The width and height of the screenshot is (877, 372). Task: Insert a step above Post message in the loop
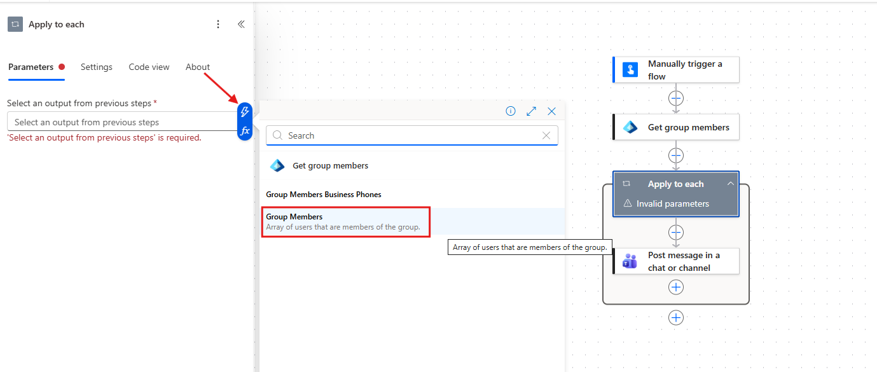tap(676, 233)
